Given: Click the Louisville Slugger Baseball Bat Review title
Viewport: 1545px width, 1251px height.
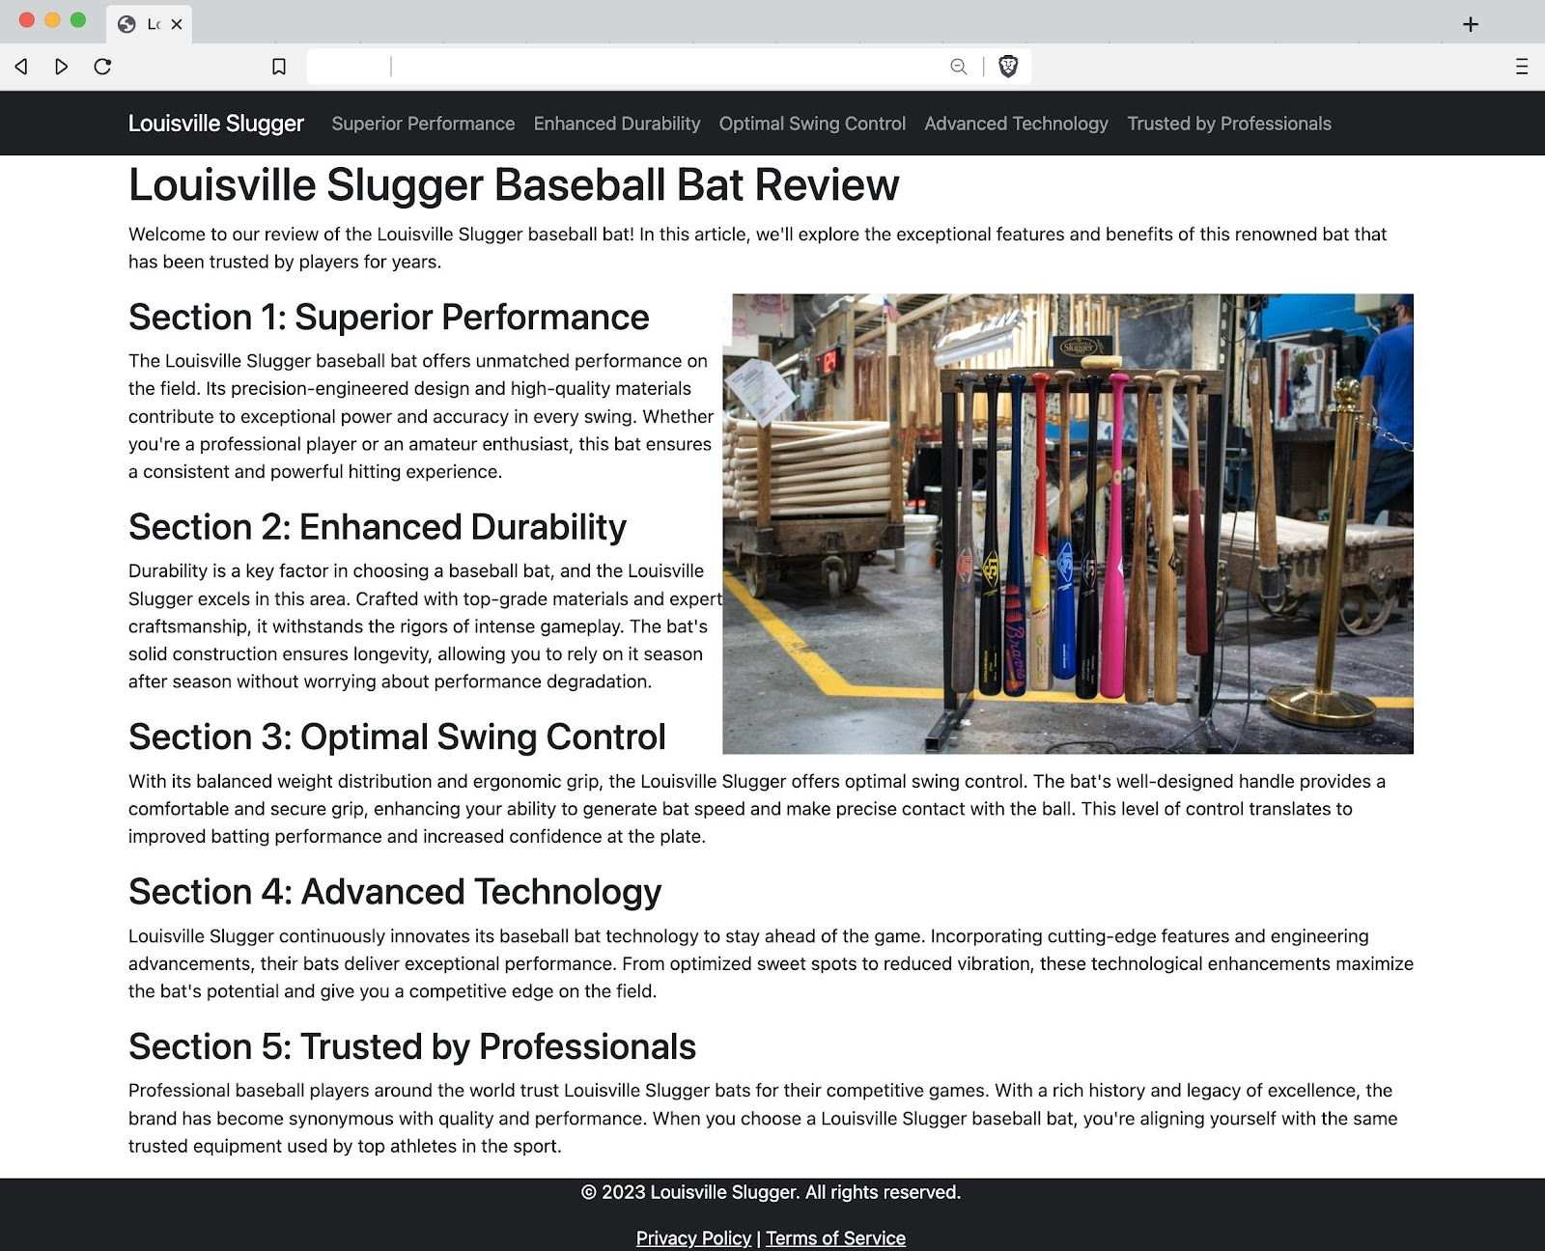Looking at the screenshot, I should tap(514, 184).
